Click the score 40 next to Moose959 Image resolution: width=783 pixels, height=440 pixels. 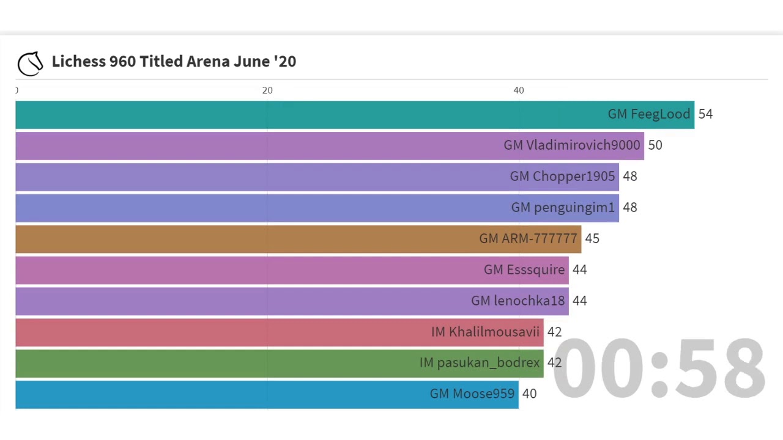point(529,394)
